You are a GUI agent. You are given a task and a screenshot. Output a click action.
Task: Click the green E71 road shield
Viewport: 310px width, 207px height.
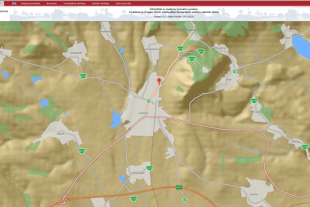point(179,188)
